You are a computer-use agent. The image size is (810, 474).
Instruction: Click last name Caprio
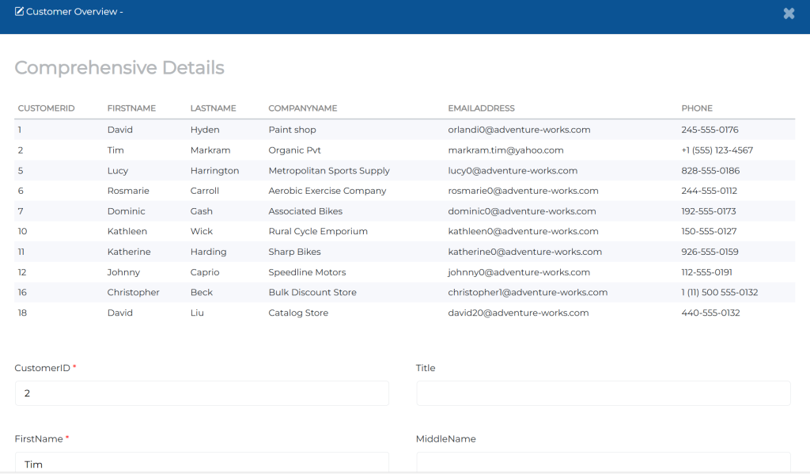coord(205,272)
